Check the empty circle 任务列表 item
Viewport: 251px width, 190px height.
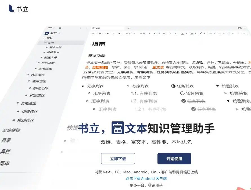click(x=182, y=93)
